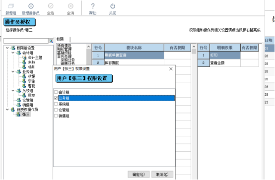
Task: Collapse the 会计组 tree branch
Action: tap(13, 53)
